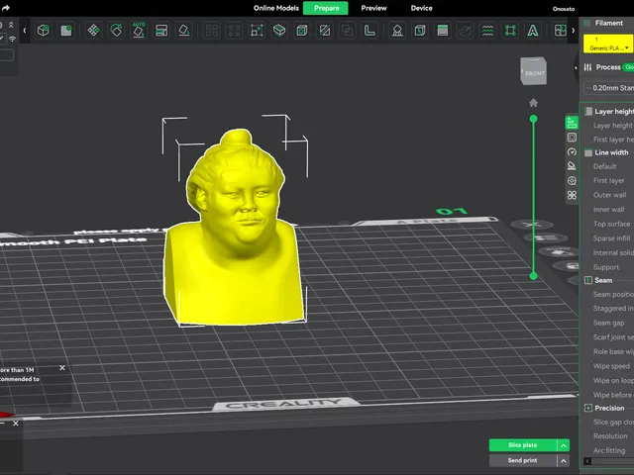Click the Arc fitting setting row

coord(608,450)
